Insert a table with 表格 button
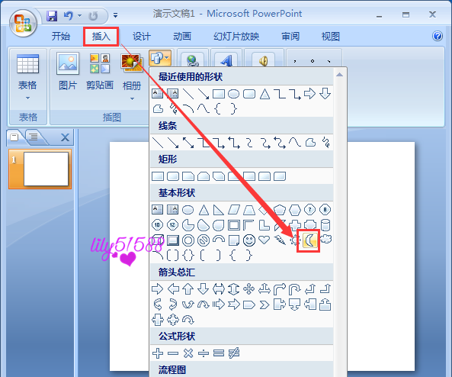This screenshot has height=377, width=452. [27, 76]
